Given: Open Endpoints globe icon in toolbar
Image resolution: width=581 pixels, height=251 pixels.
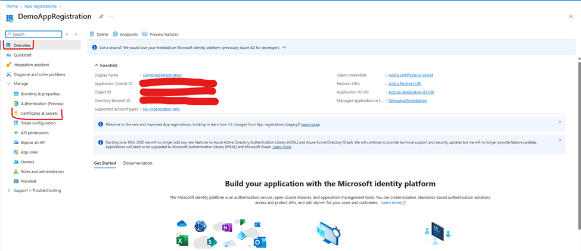Looking at the screenshot, I should pyautogui.click(x=116, y=34).
